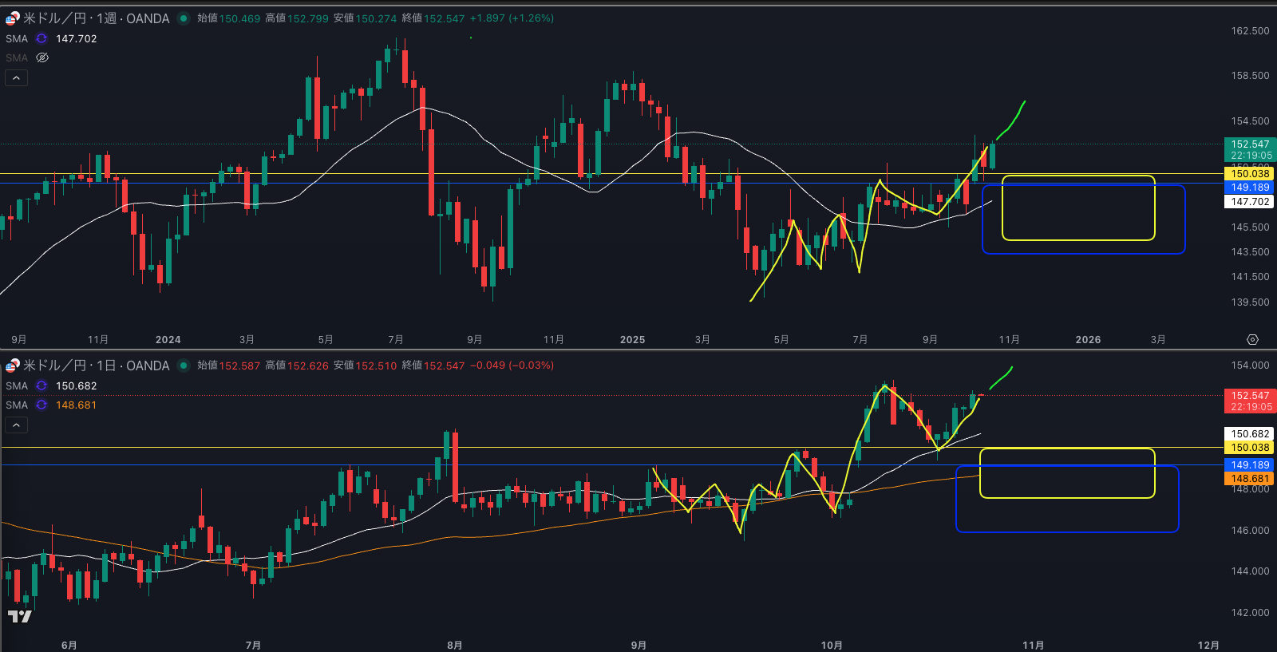The width and height of the screenshot is (1277, 652).
Task: Click green market status dot on weekly chart
Action: point(184,18)
